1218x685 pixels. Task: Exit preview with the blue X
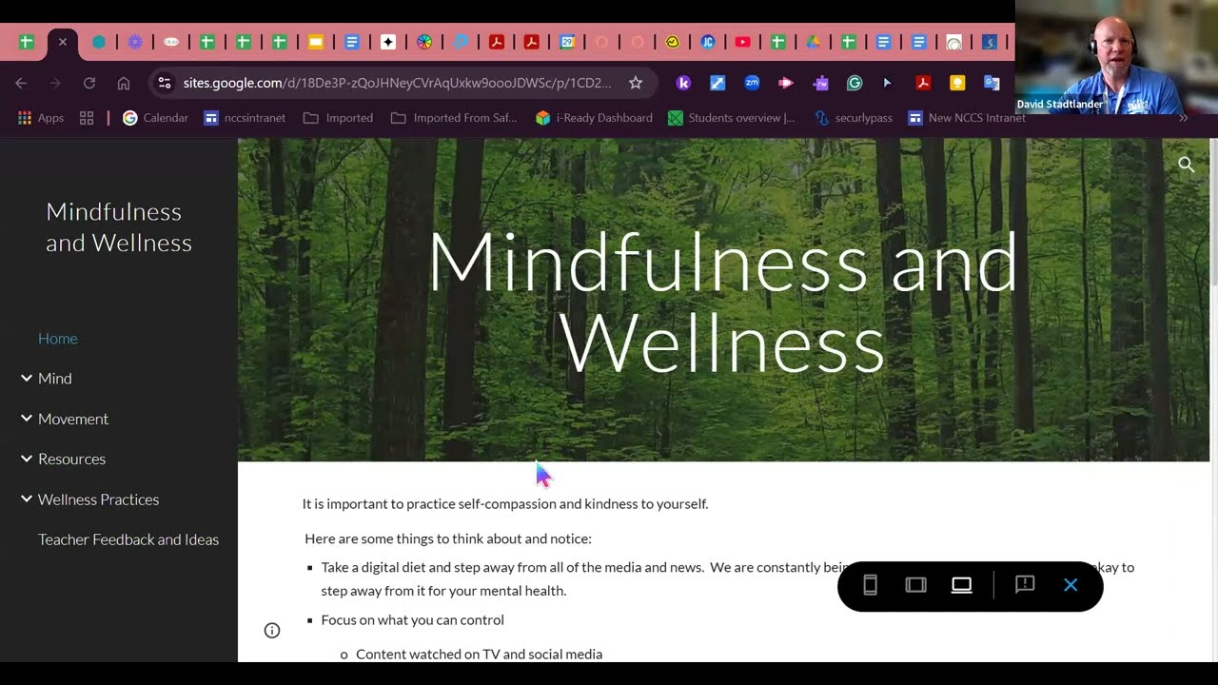[x=1071, y=585]
